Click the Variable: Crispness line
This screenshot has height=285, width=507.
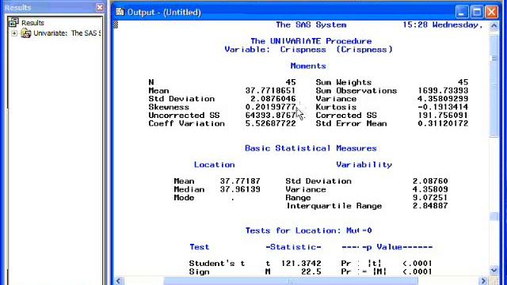(308, 49)
